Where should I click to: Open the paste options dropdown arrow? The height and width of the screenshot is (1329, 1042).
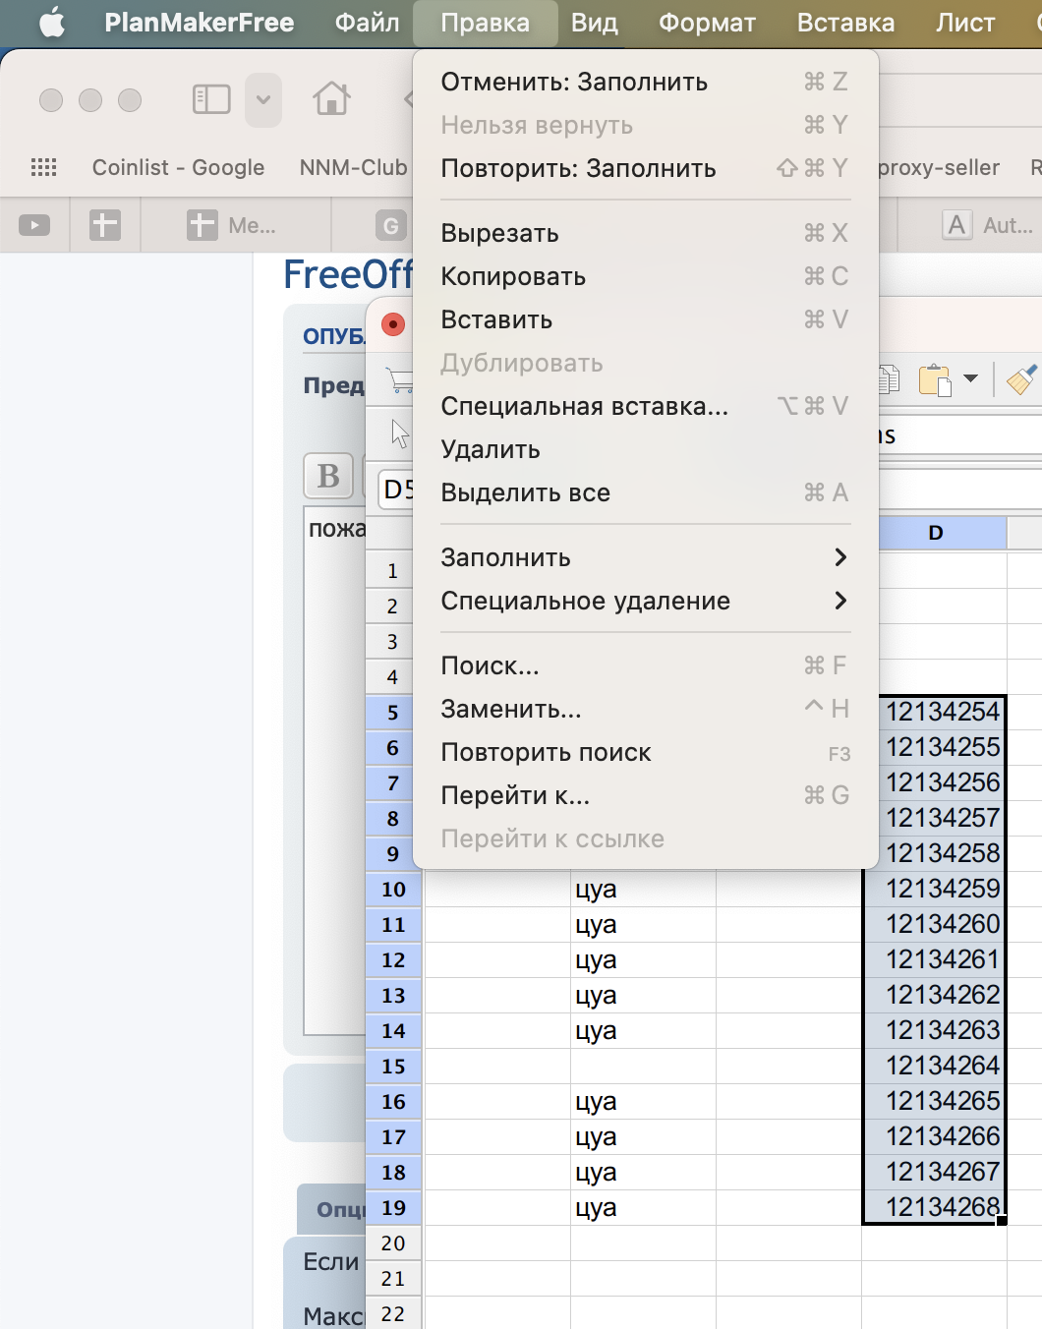click(x=971, y=379)
